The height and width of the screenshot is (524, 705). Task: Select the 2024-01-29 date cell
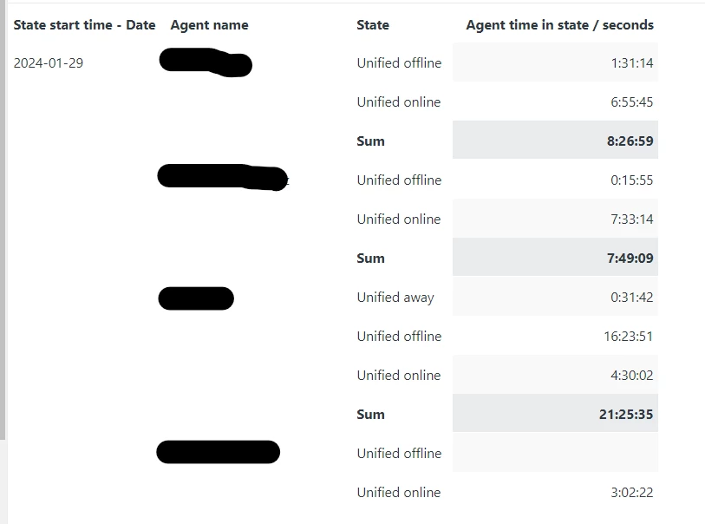48,63
